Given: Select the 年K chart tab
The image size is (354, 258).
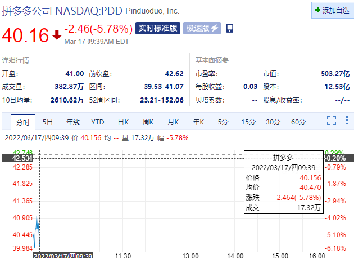Looking at the screenshot, I should point(198,122).
